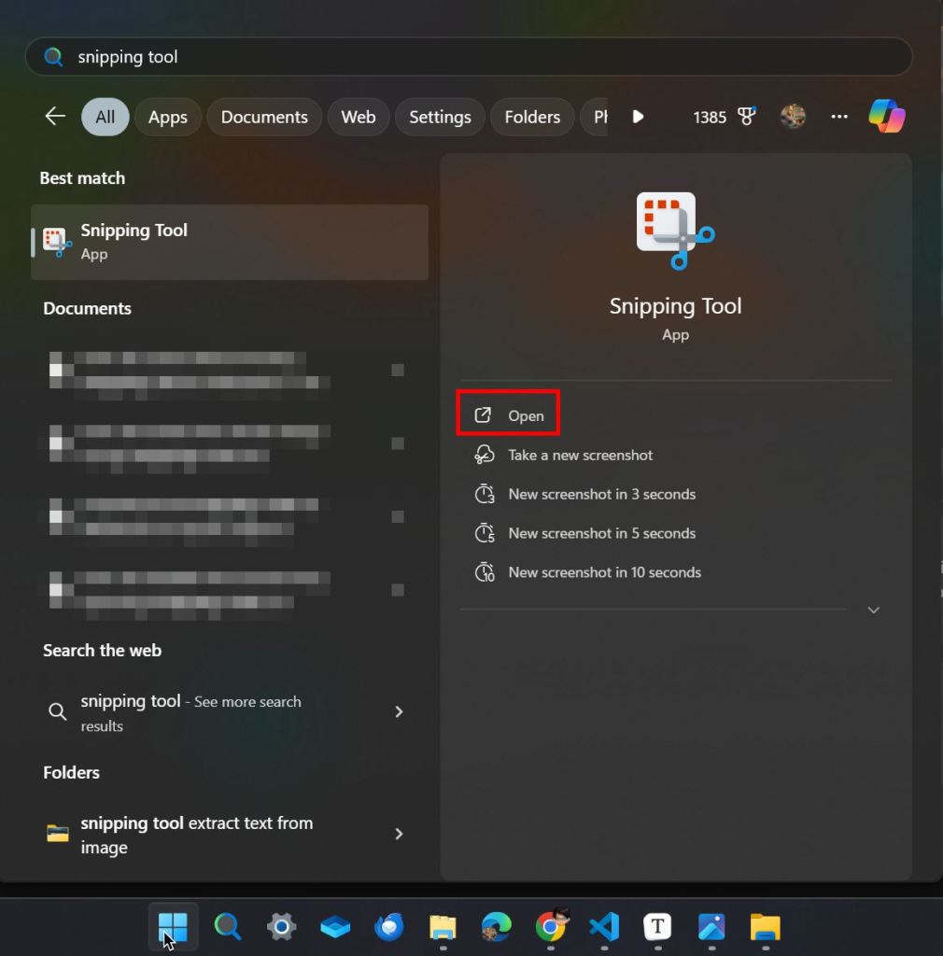Open taskbar Search magnifier
The width and height of the screenshot is (943, 956).
[228, 927]
